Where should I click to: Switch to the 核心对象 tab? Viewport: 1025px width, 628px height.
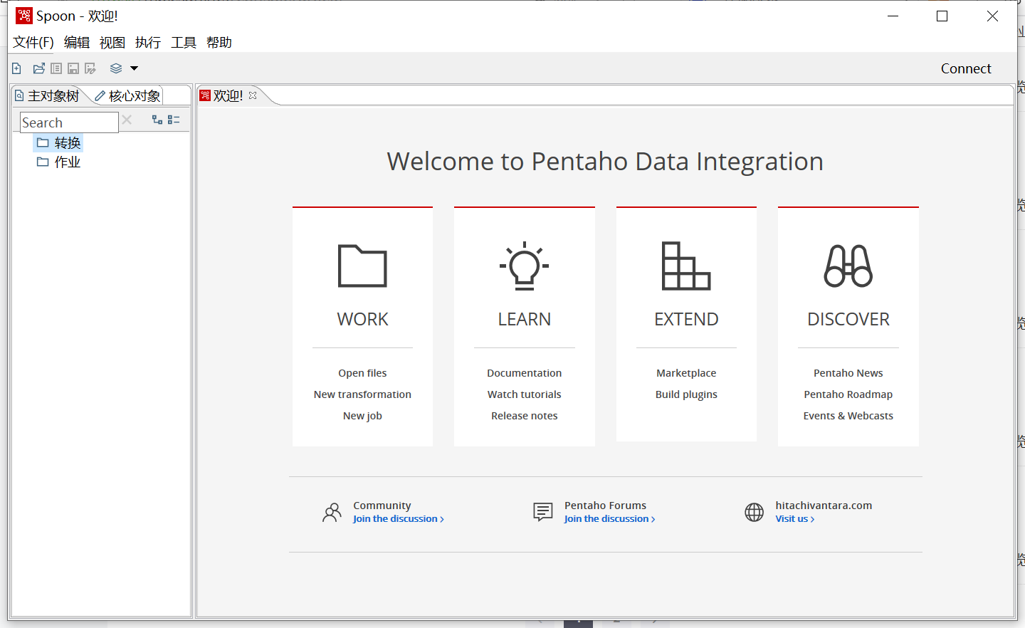coord(128,95)
